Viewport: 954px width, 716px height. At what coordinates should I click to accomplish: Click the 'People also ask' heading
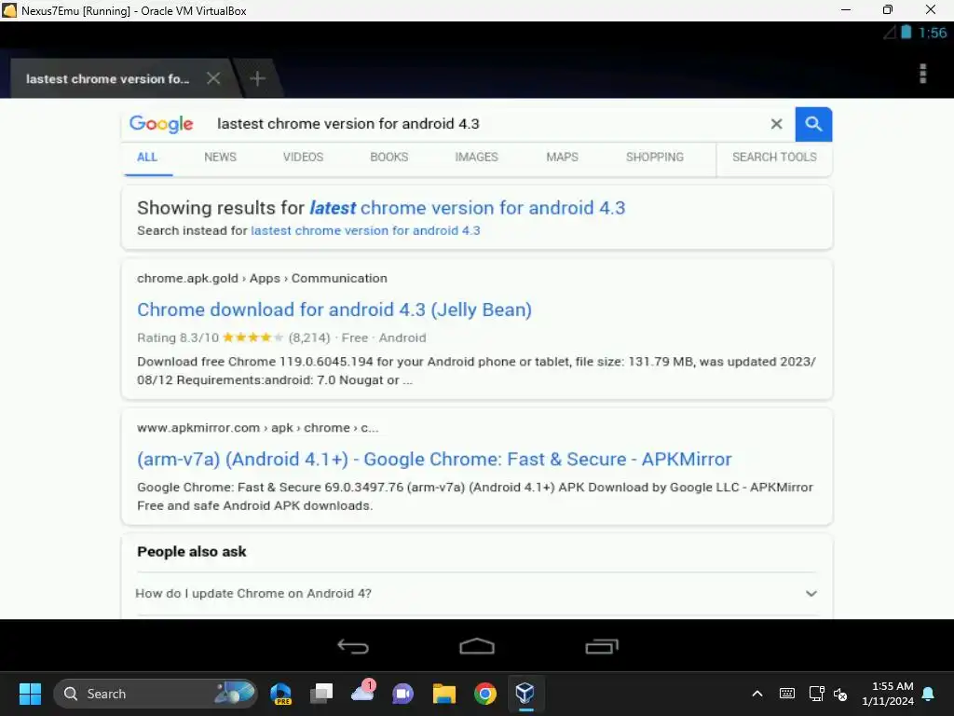click(192, 552)
